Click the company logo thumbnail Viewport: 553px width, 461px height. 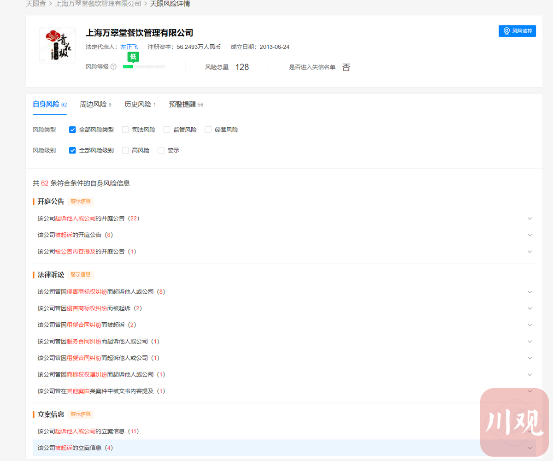point(58,45)
